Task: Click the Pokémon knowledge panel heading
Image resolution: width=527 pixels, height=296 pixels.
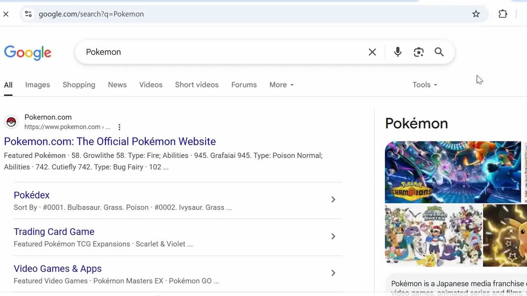Action: 416,124
